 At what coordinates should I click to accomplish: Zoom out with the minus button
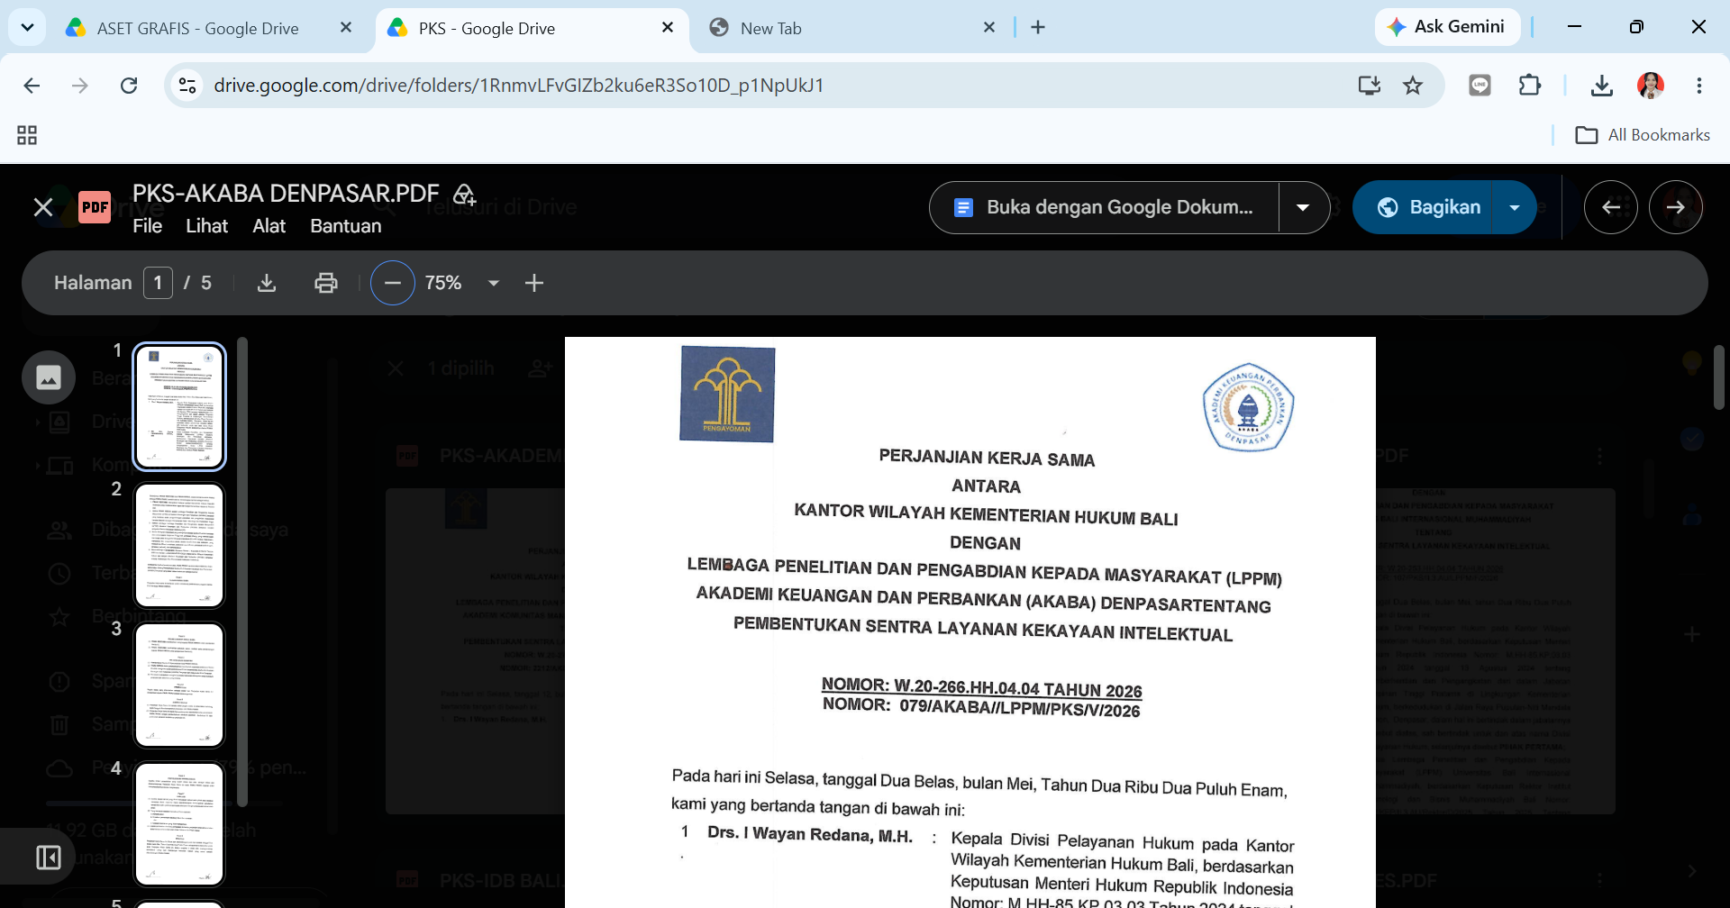pos(393,283)
